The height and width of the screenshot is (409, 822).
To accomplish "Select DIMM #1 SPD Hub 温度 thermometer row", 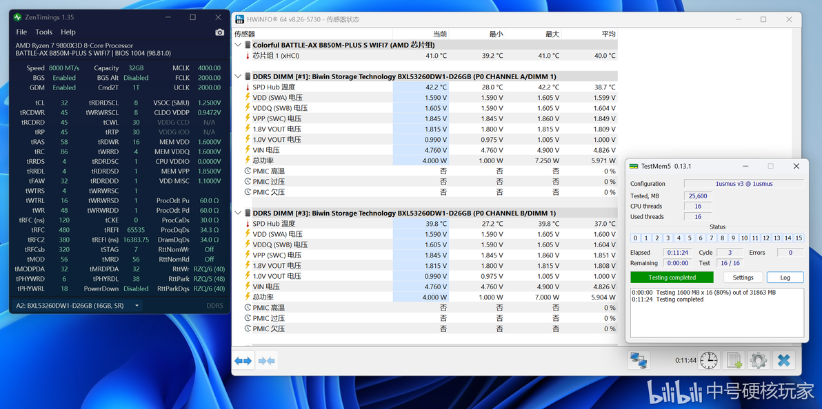I will (425, 87).
